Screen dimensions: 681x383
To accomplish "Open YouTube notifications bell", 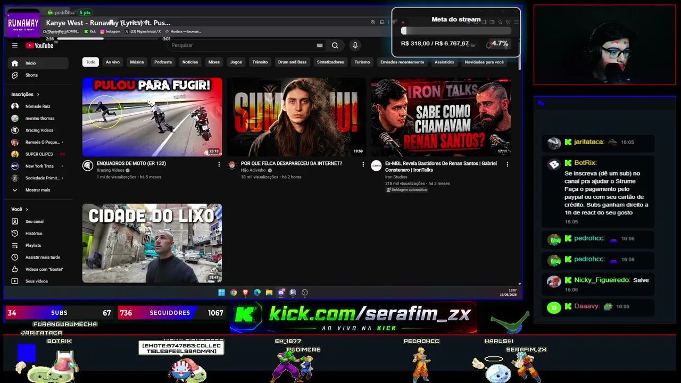I will pyautogui.click(x=489, y=45).
